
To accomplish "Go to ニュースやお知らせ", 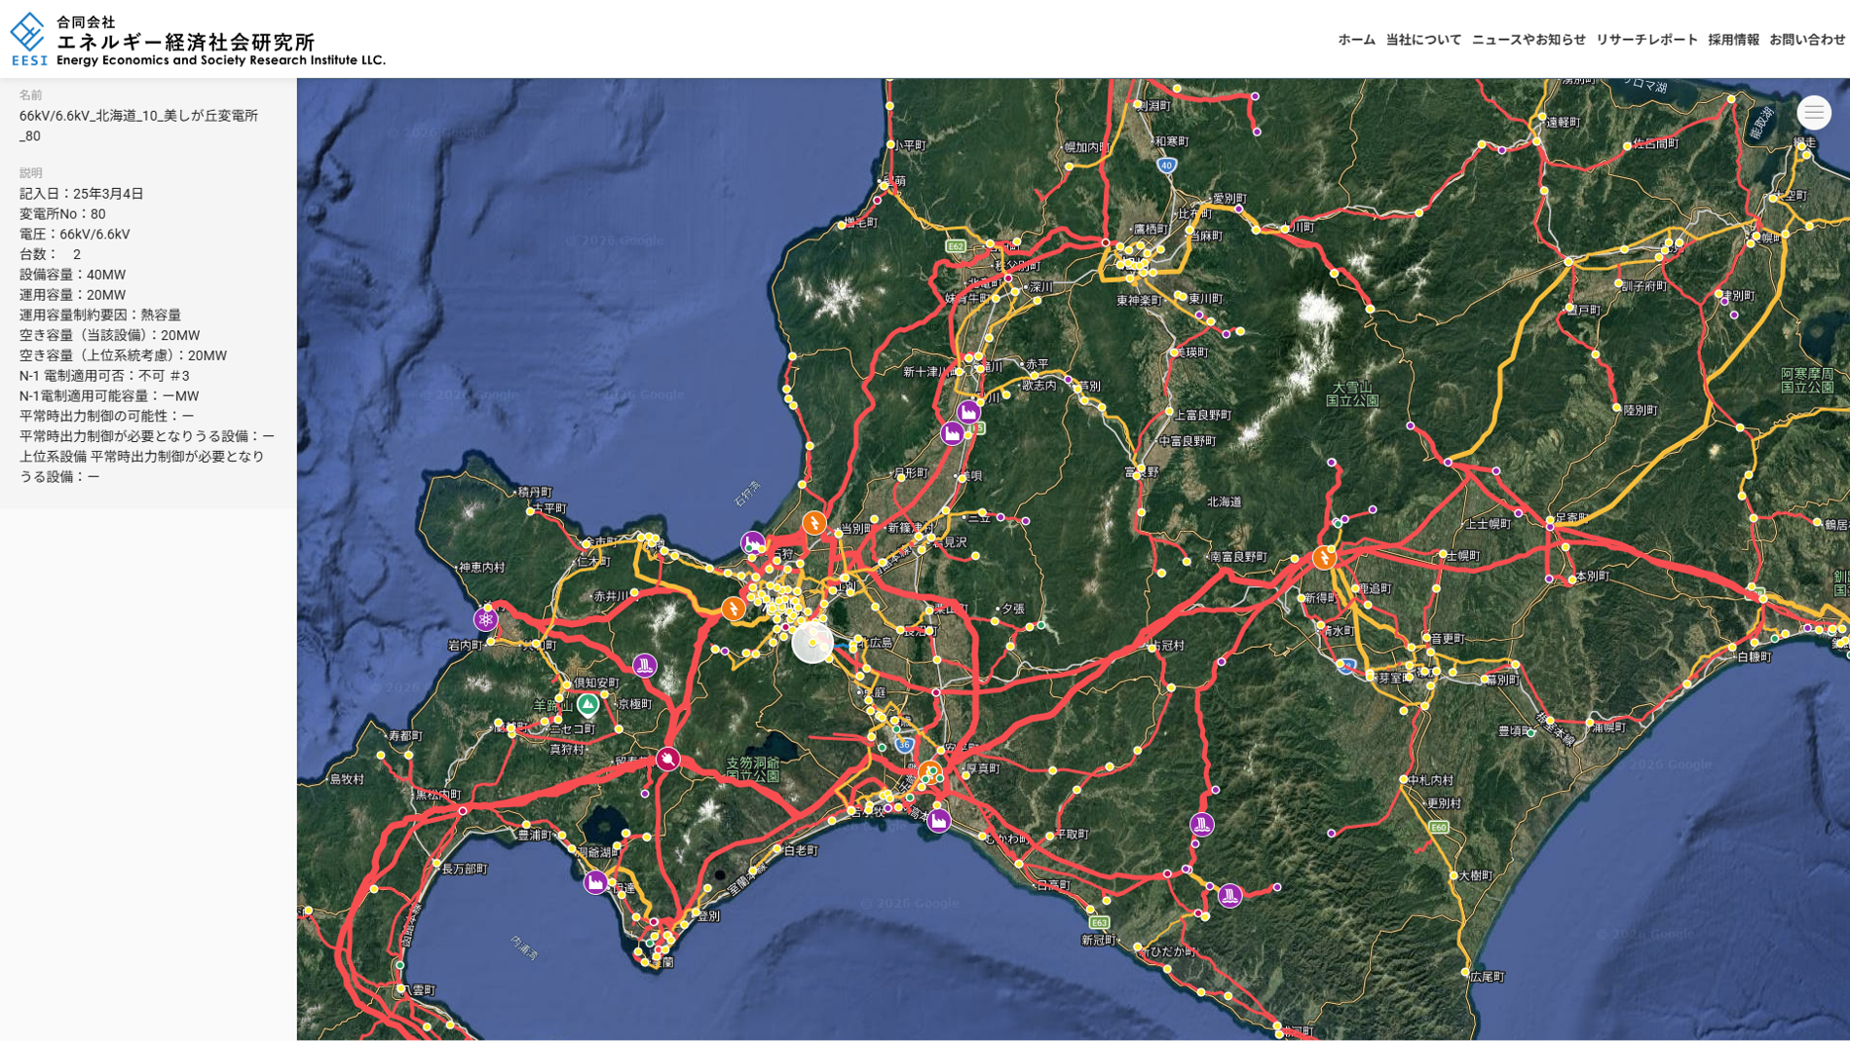I will tap(1529, 40).
